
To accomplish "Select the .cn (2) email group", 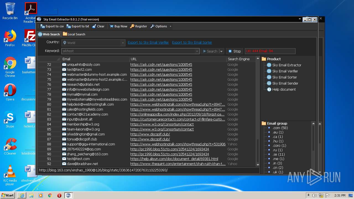I will click(x=278, y=167).
